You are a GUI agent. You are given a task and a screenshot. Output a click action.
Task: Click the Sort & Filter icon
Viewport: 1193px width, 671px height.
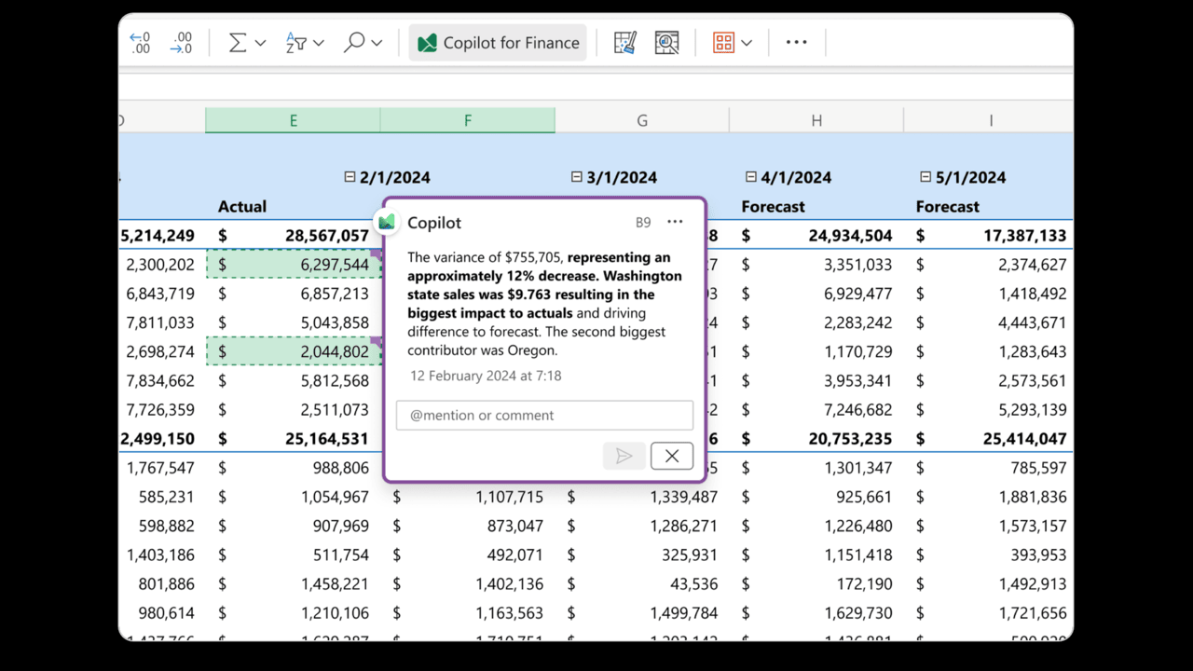296,43
